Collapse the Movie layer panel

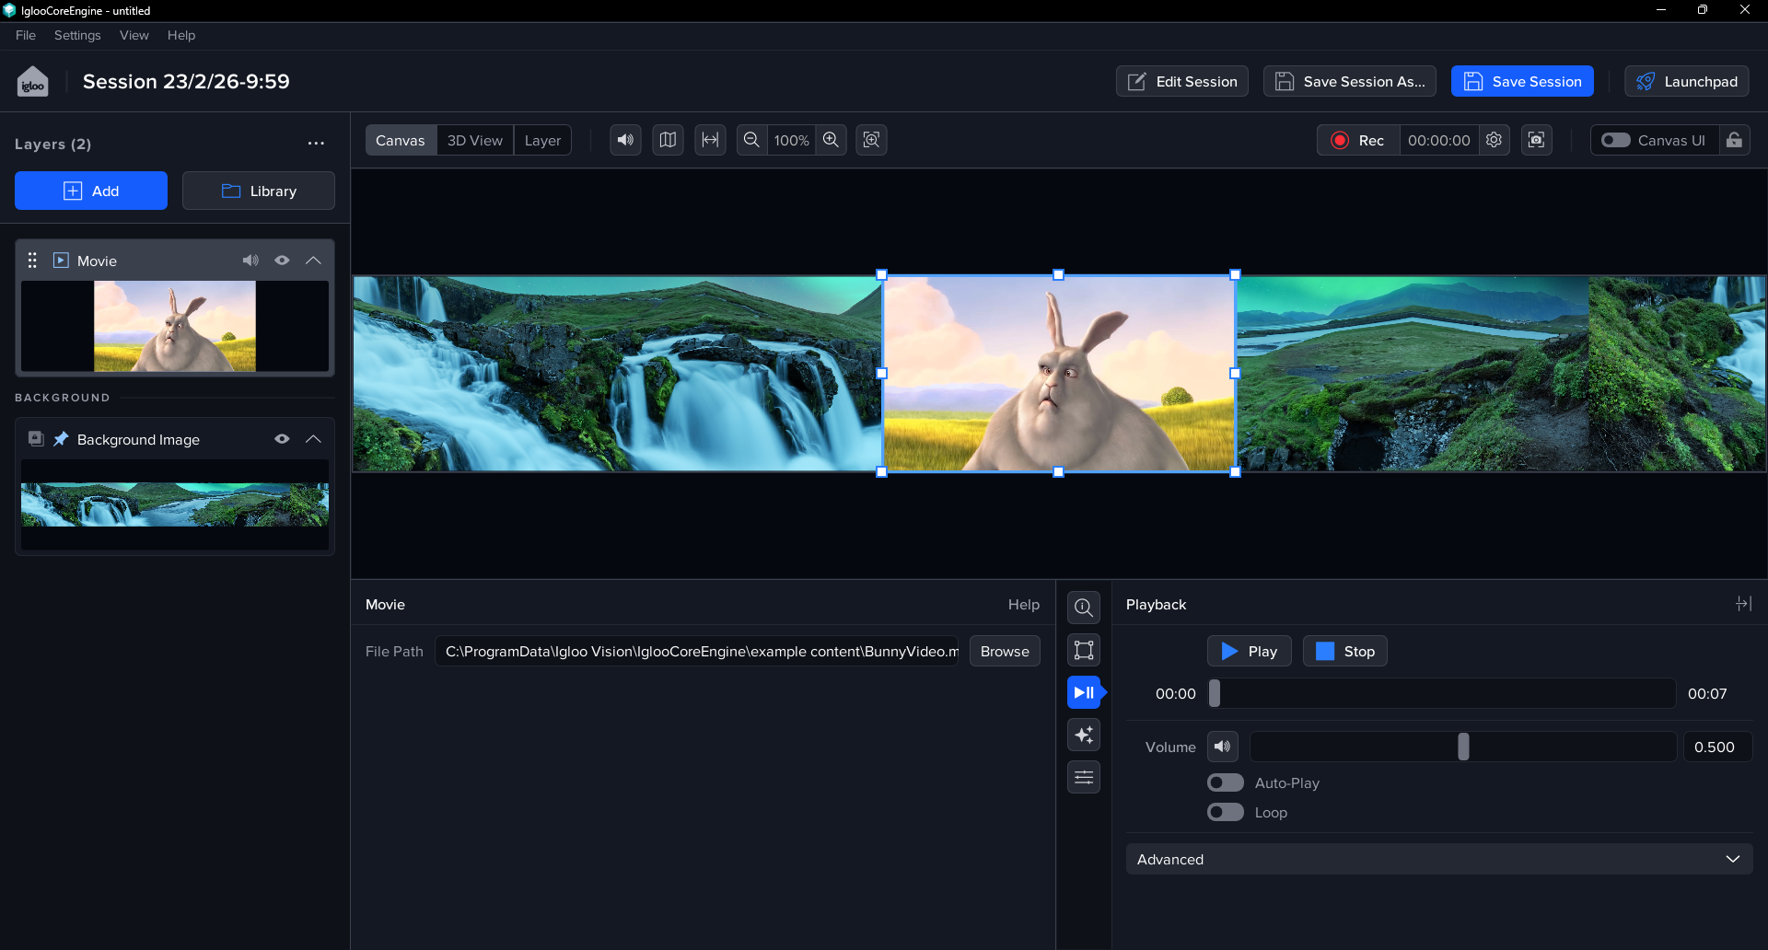(x=313, y=261)
